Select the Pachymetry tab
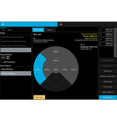Screen dimensions: 117x117 pos(38,30)
